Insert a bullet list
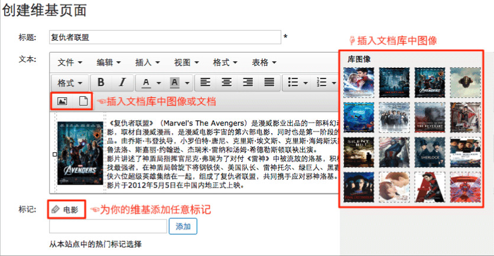Image resolution: width=494 pixels, height=256 pixels. pyautogui.click(x=293, y=83)
